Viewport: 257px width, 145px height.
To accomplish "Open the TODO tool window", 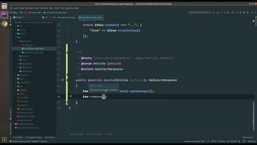I will click(18, 137).
